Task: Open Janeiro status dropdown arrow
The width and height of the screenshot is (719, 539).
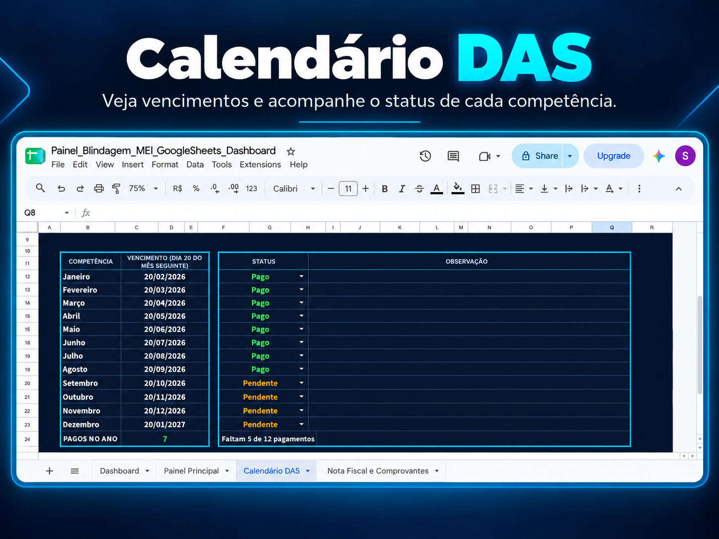Action: point(301,276)
